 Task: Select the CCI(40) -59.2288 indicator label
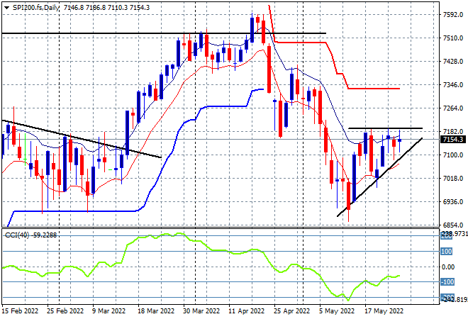click(x=30, y=235)
